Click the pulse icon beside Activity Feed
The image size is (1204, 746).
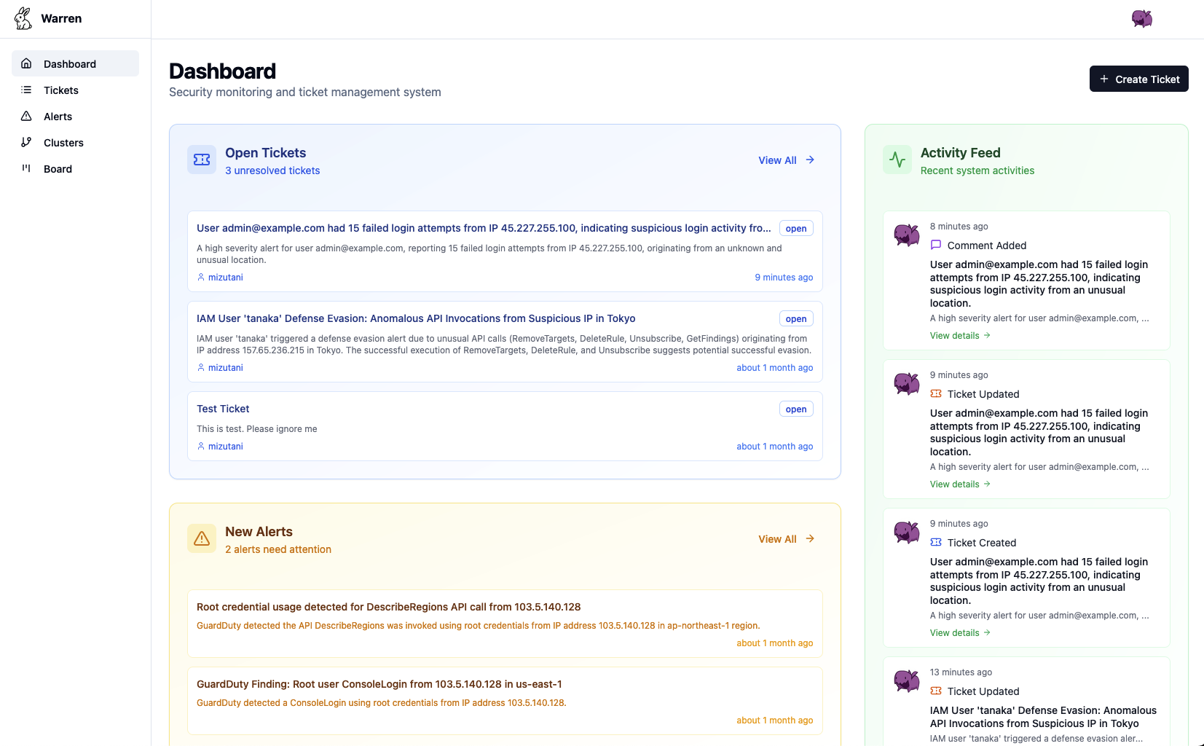897,159
